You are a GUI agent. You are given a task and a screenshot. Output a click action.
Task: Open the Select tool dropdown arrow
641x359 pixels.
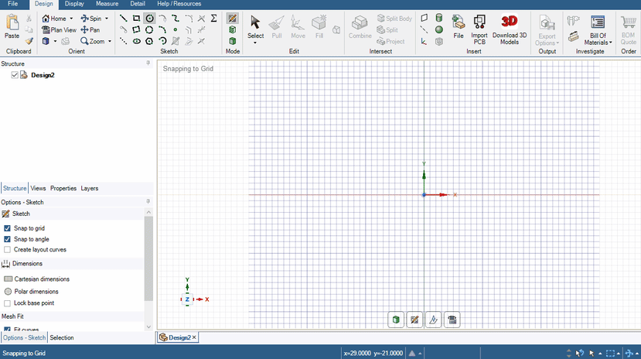[x=255, y=43]
